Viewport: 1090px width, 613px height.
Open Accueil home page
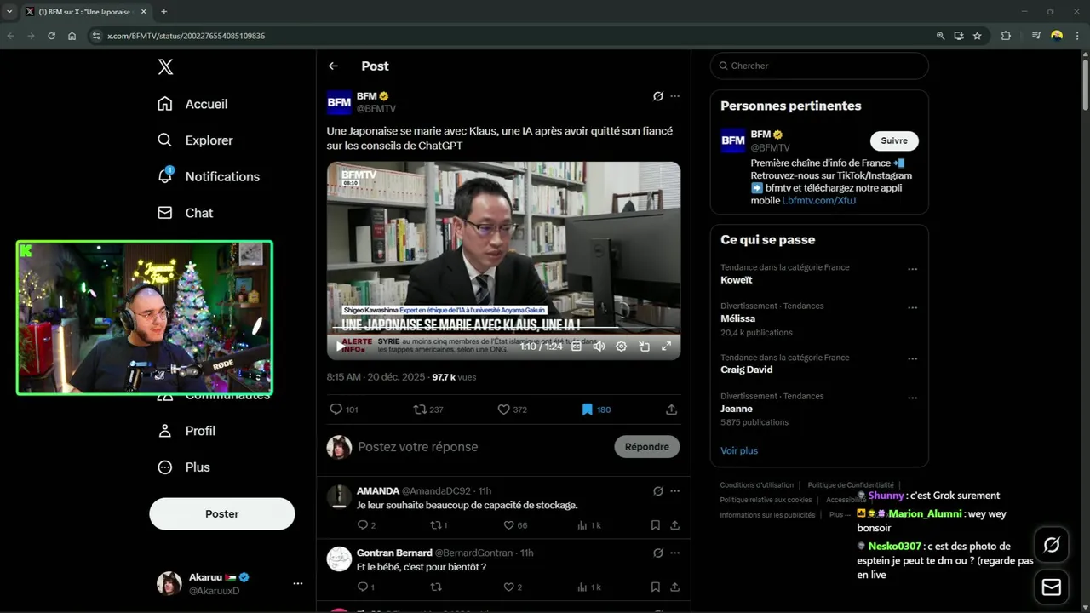coord(192,104)
